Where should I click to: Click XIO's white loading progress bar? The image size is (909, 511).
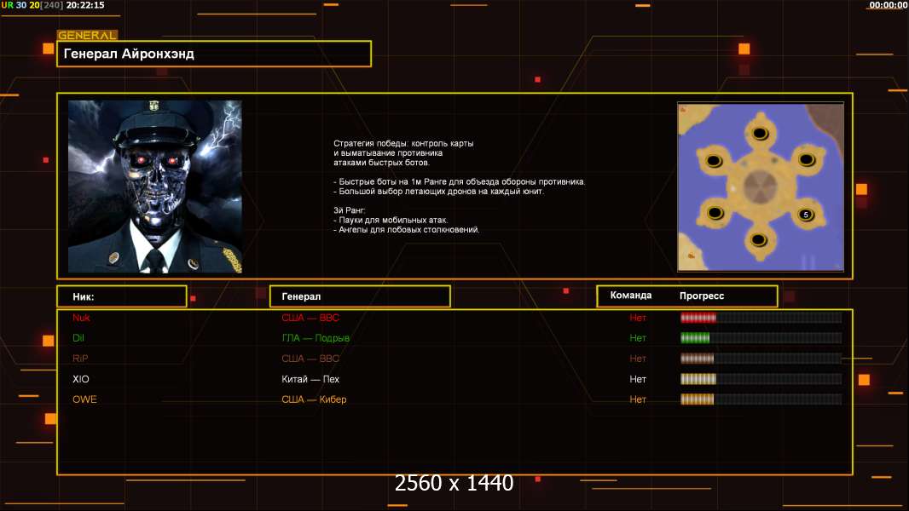tap(761, 379)
